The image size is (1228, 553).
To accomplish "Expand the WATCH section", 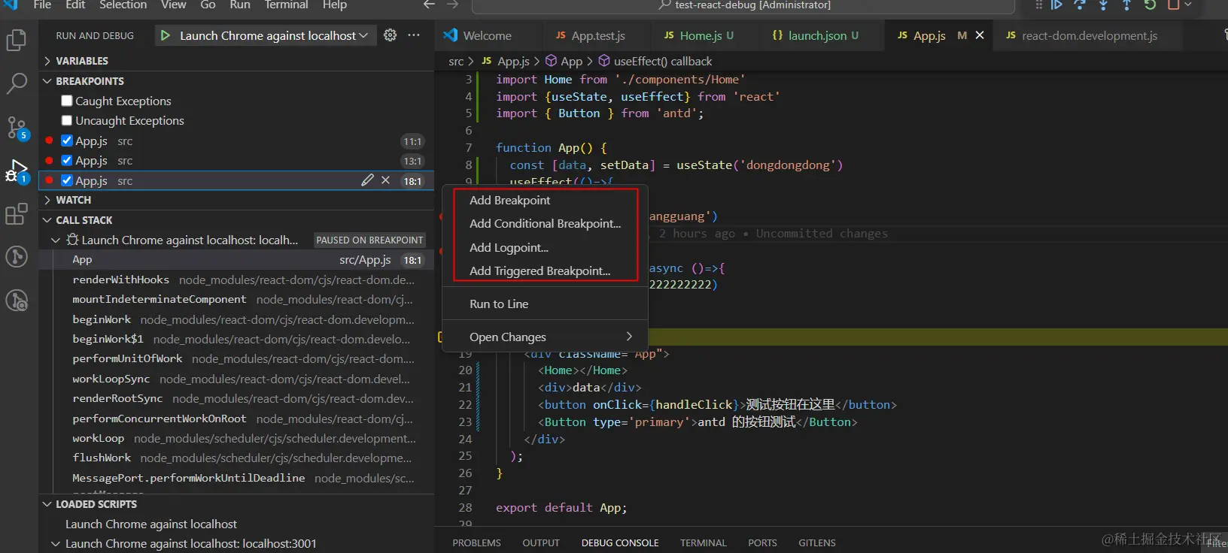I will point(73,200).
